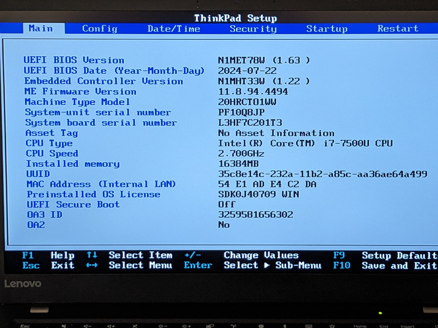438x328 pixels.
Task: Click the up/down arrows Select Item icon
Action: (x=92, y=255)
